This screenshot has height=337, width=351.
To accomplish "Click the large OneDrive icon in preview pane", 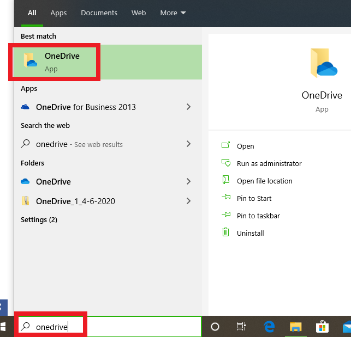I will pyautogui.click(x=324, y=63).
